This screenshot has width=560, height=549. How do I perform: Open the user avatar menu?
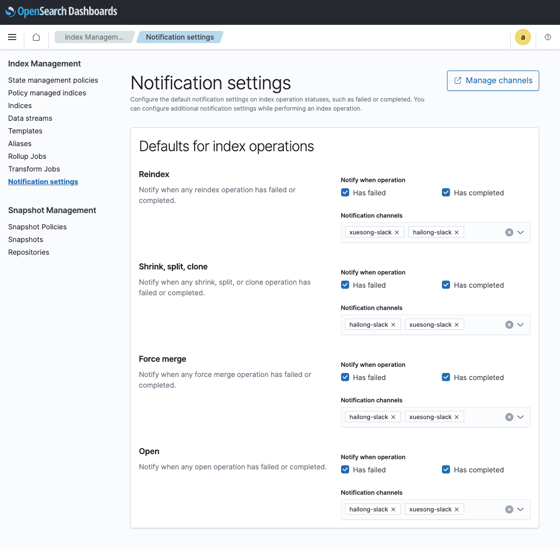pos(522,37)
